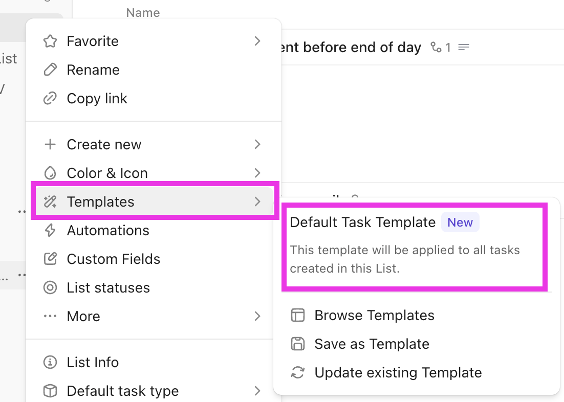
Task: Open the Default task type chevron
Action: [x=257, y=391]
